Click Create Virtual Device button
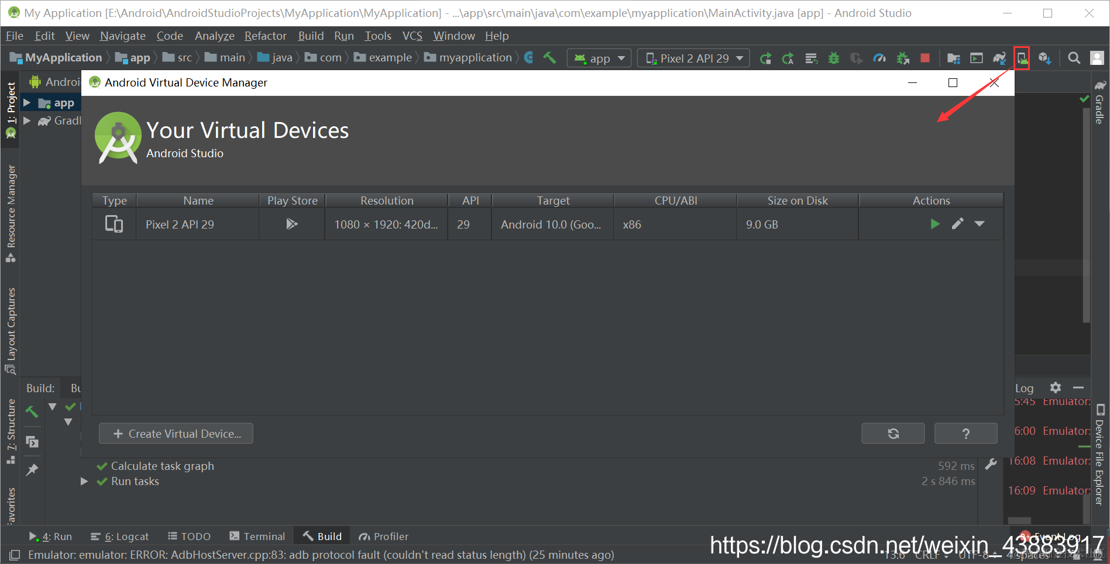Screen dimensions: 1110x564 click(176, 434)
